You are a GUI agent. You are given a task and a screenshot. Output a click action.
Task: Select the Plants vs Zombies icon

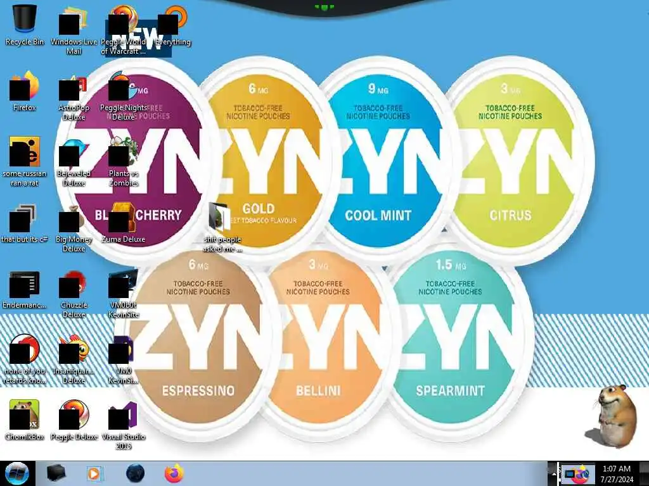[x=124, y=161]
